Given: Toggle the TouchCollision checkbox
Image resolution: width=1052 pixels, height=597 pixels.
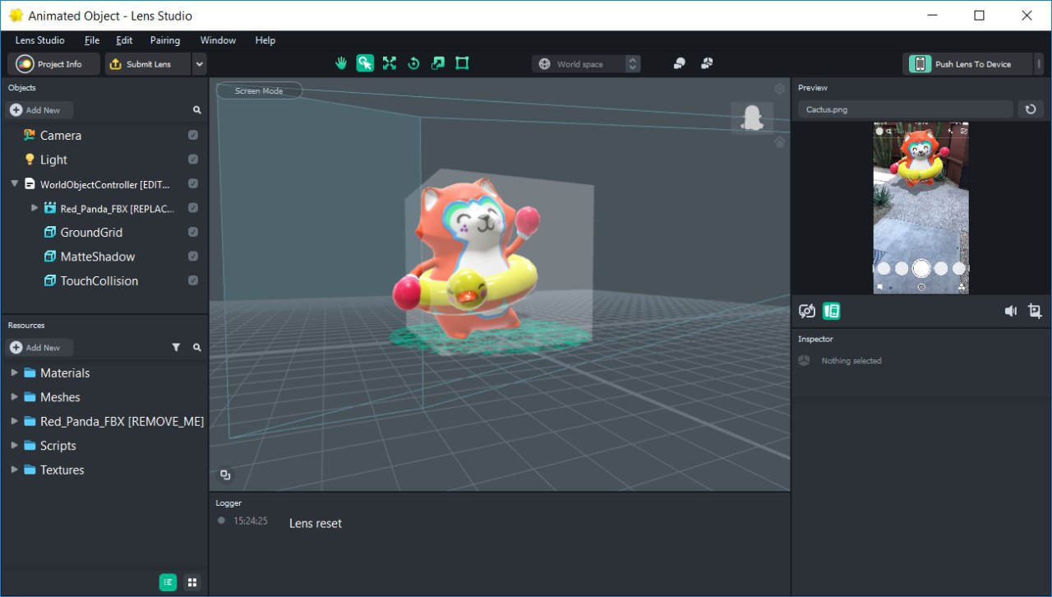Looking at the screenshot, I should (193, 281).
